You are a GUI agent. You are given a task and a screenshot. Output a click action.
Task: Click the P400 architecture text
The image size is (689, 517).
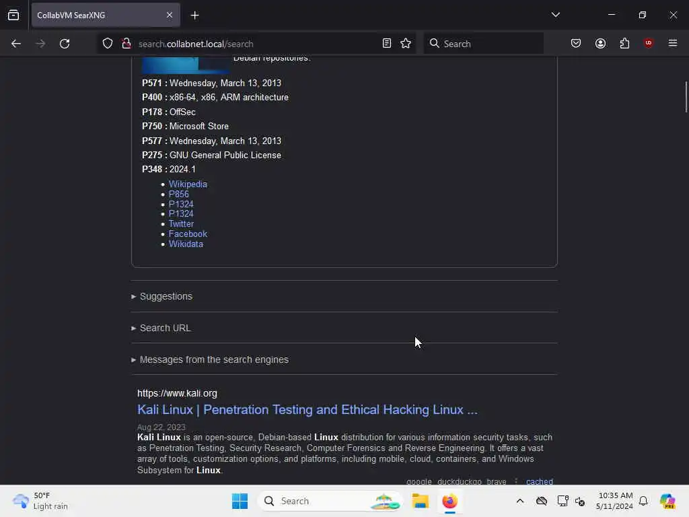pos(215,97)
